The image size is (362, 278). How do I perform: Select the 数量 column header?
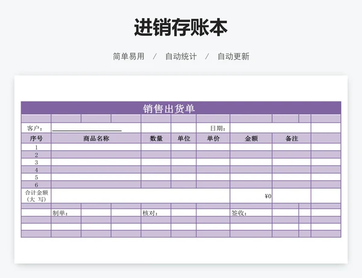(156, 138)
